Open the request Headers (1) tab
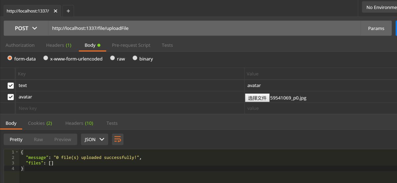This screenshot has width=397, height=183. pos(59,45)
